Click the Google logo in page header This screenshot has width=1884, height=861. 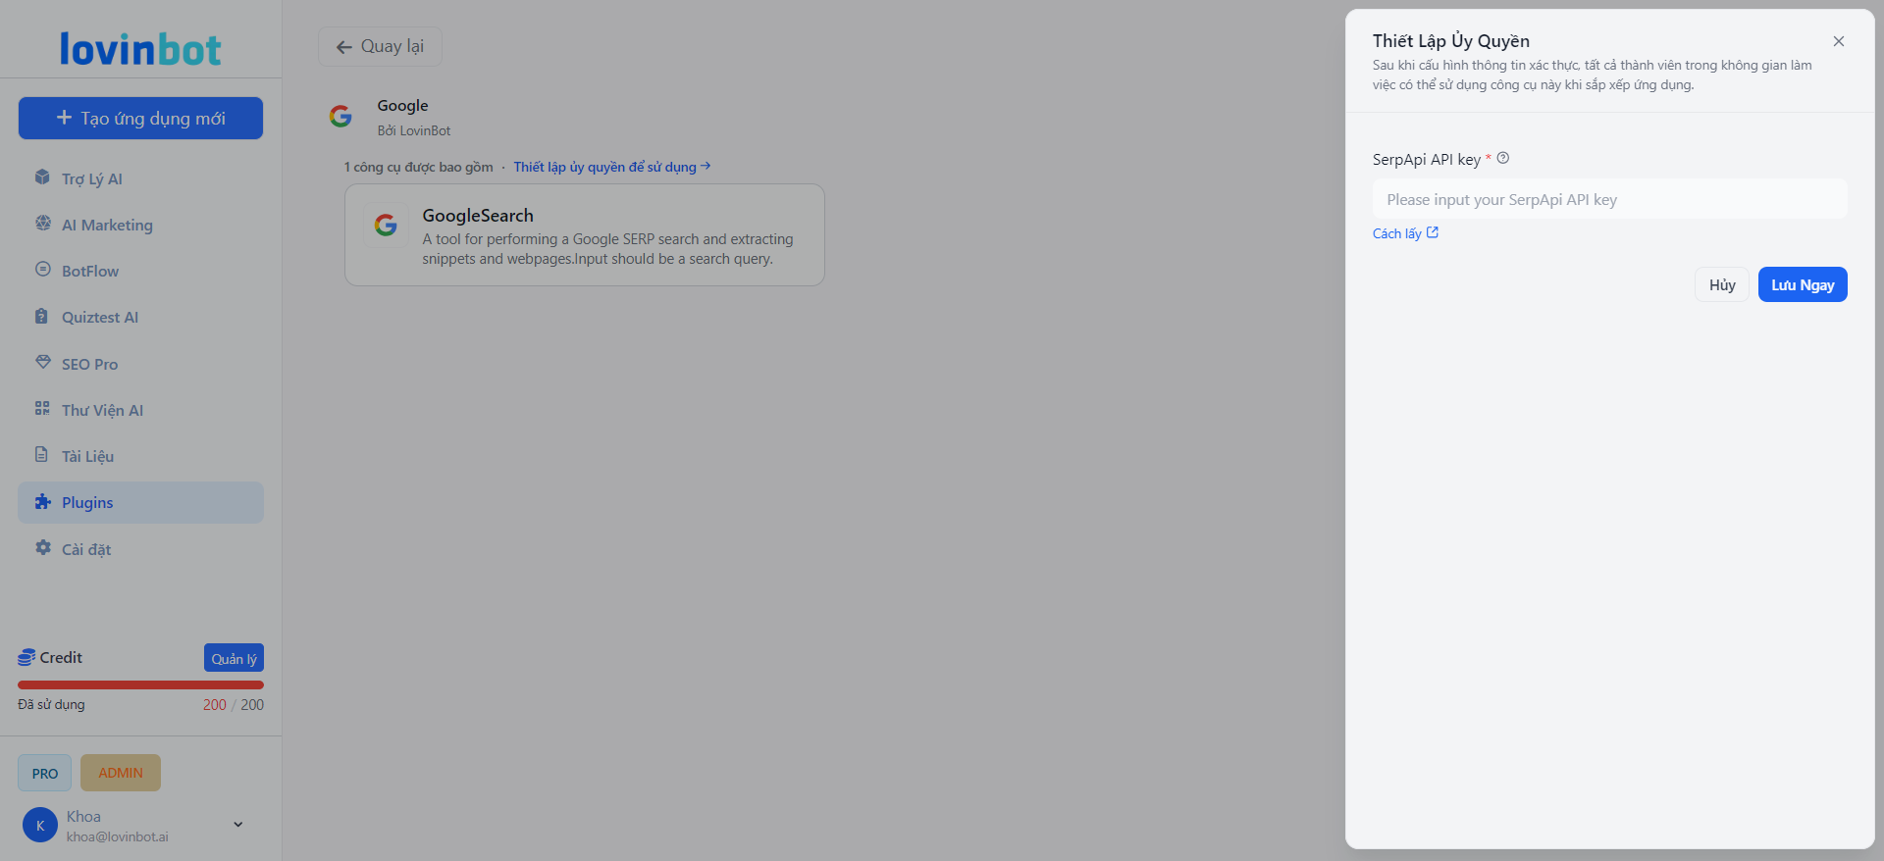pos(340,117)
